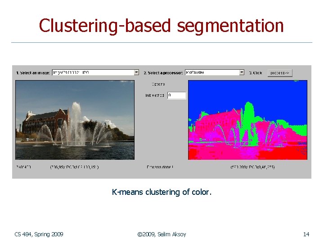This screenshot has height=243, width=324.
Task: Open the KMCluster processor combo box
Action: coord(215,72)
